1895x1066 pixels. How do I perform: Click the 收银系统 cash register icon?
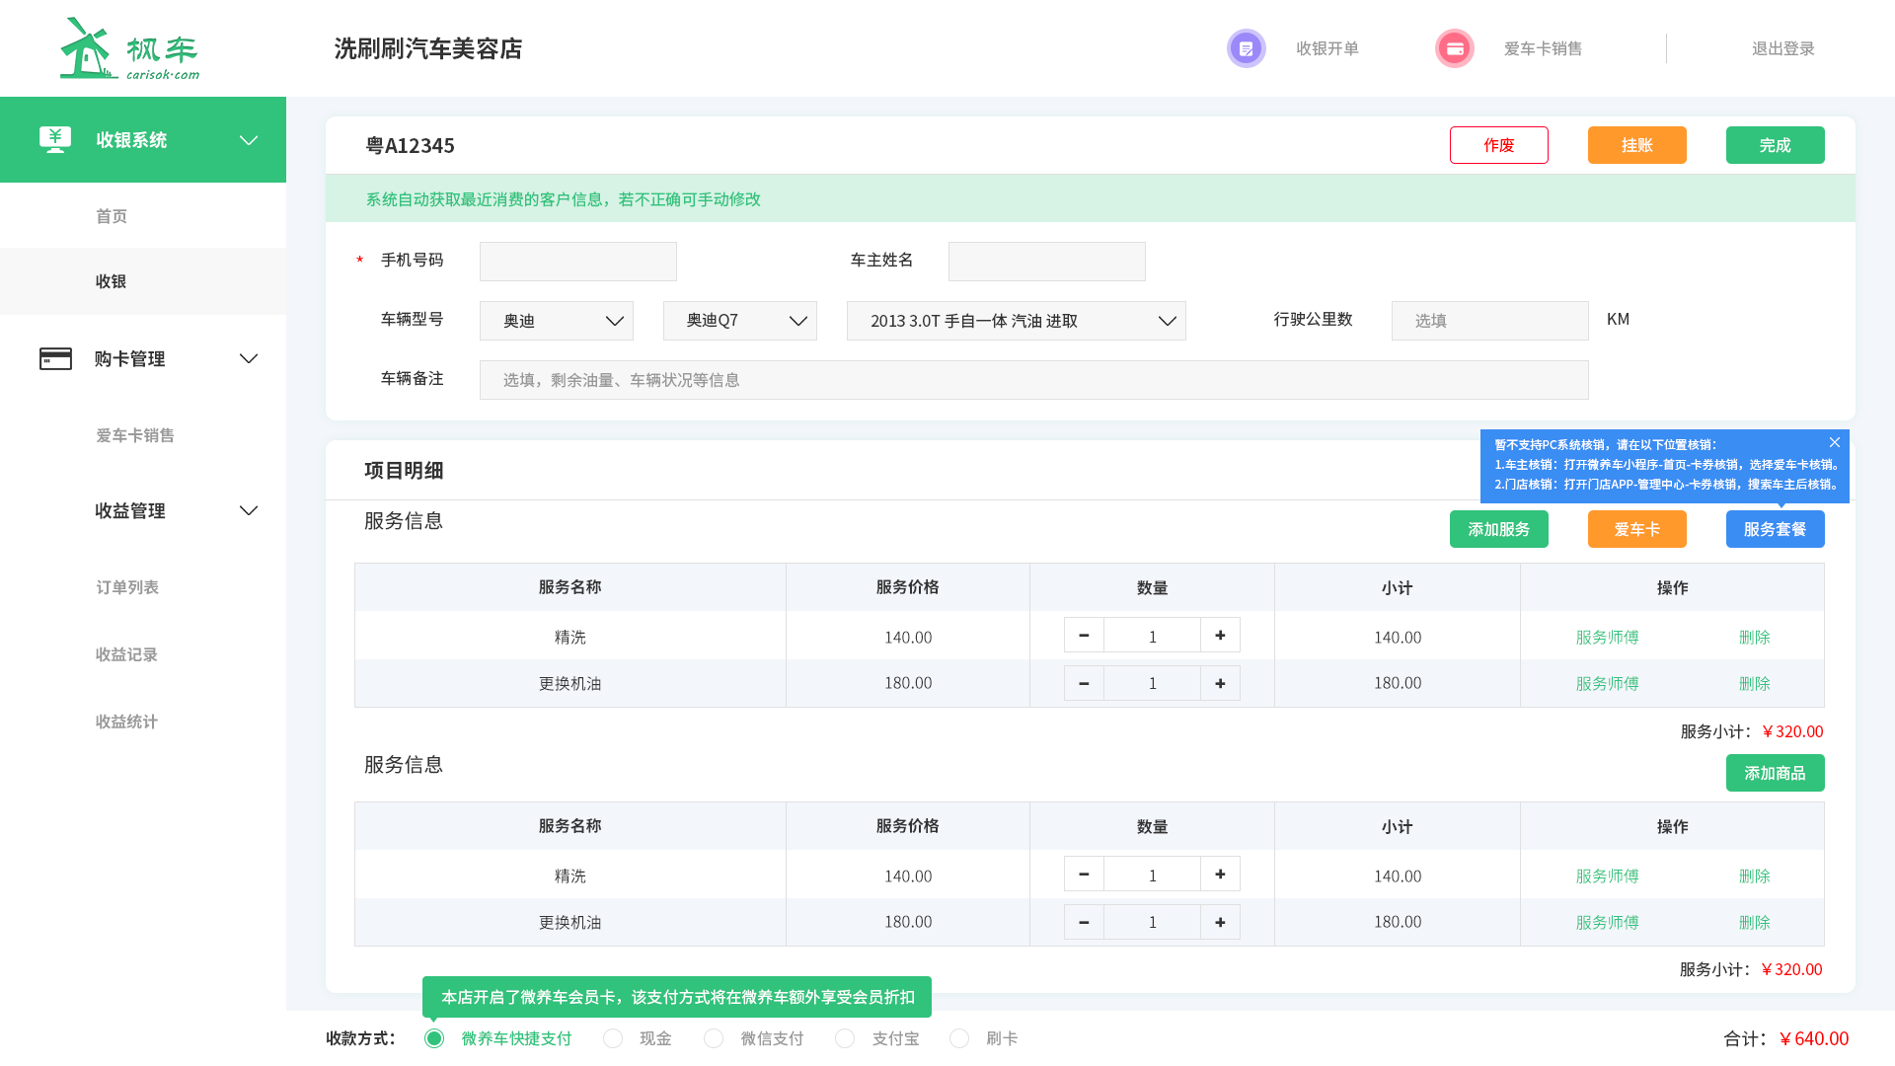[x=55, y=139]
